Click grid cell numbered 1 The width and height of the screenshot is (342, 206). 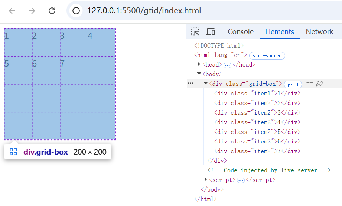click(18, 43)
